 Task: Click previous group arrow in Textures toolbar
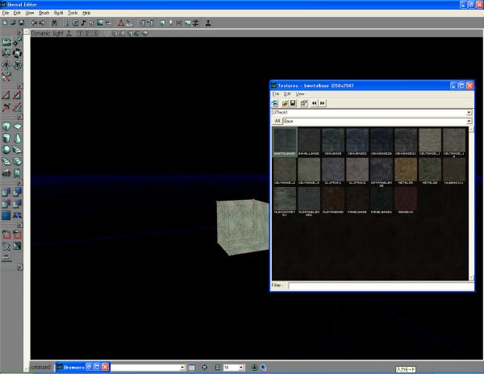pos(314,103)
